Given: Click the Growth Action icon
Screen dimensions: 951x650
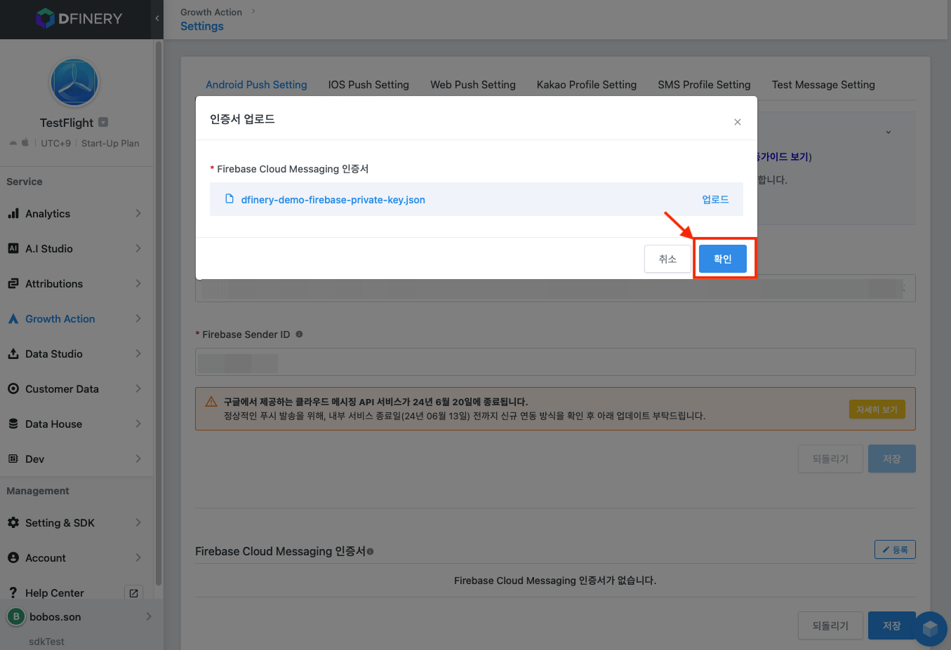Looking at the screenshot, I should point(13,318).
